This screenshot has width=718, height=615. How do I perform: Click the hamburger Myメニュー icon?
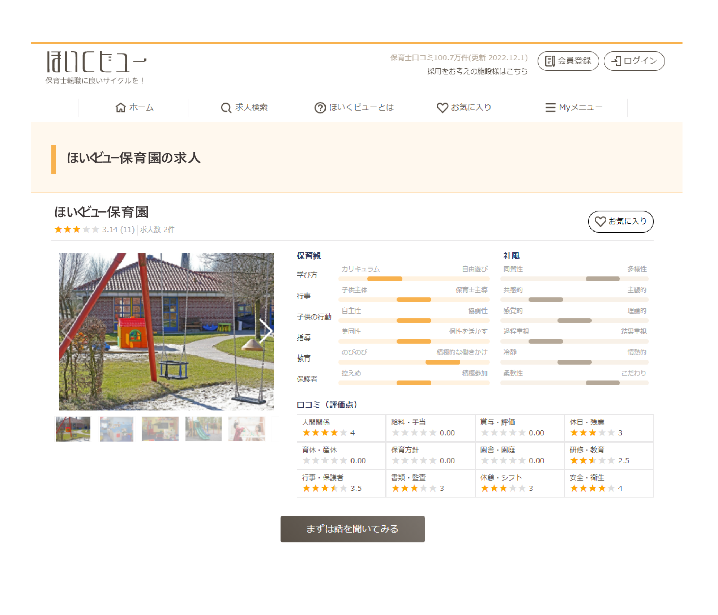(x=550, y=108)
